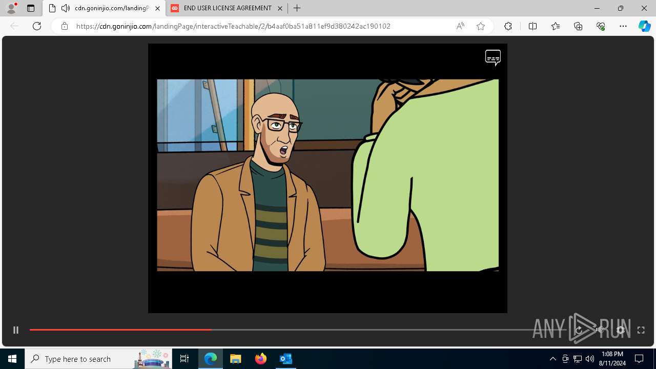Open Outlook from taskbar
The image size is (656, 369).
tap(285, 359)
